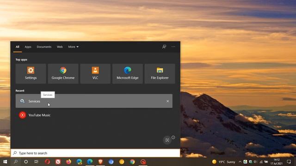Open YouTube Music recent item
This screenshot has width=296, height=166.
94,115
